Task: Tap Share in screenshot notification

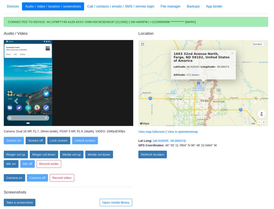Action: click(x=8, y=54)
